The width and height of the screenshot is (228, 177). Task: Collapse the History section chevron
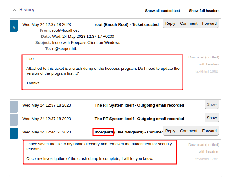coord(14,10)
